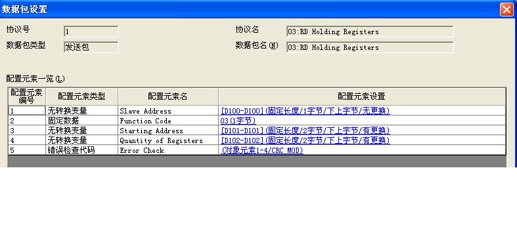517x252 pixels.
Task: Click the 数据包类型 field showing 发送包
Action: point(91,47)
